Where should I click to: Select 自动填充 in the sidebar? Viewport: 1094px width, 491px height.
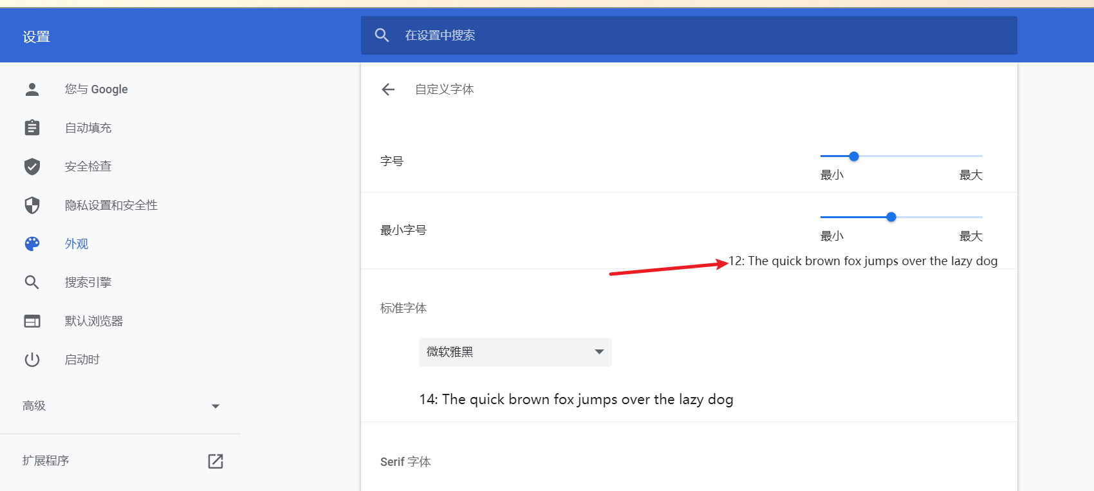tap(88, 128)
